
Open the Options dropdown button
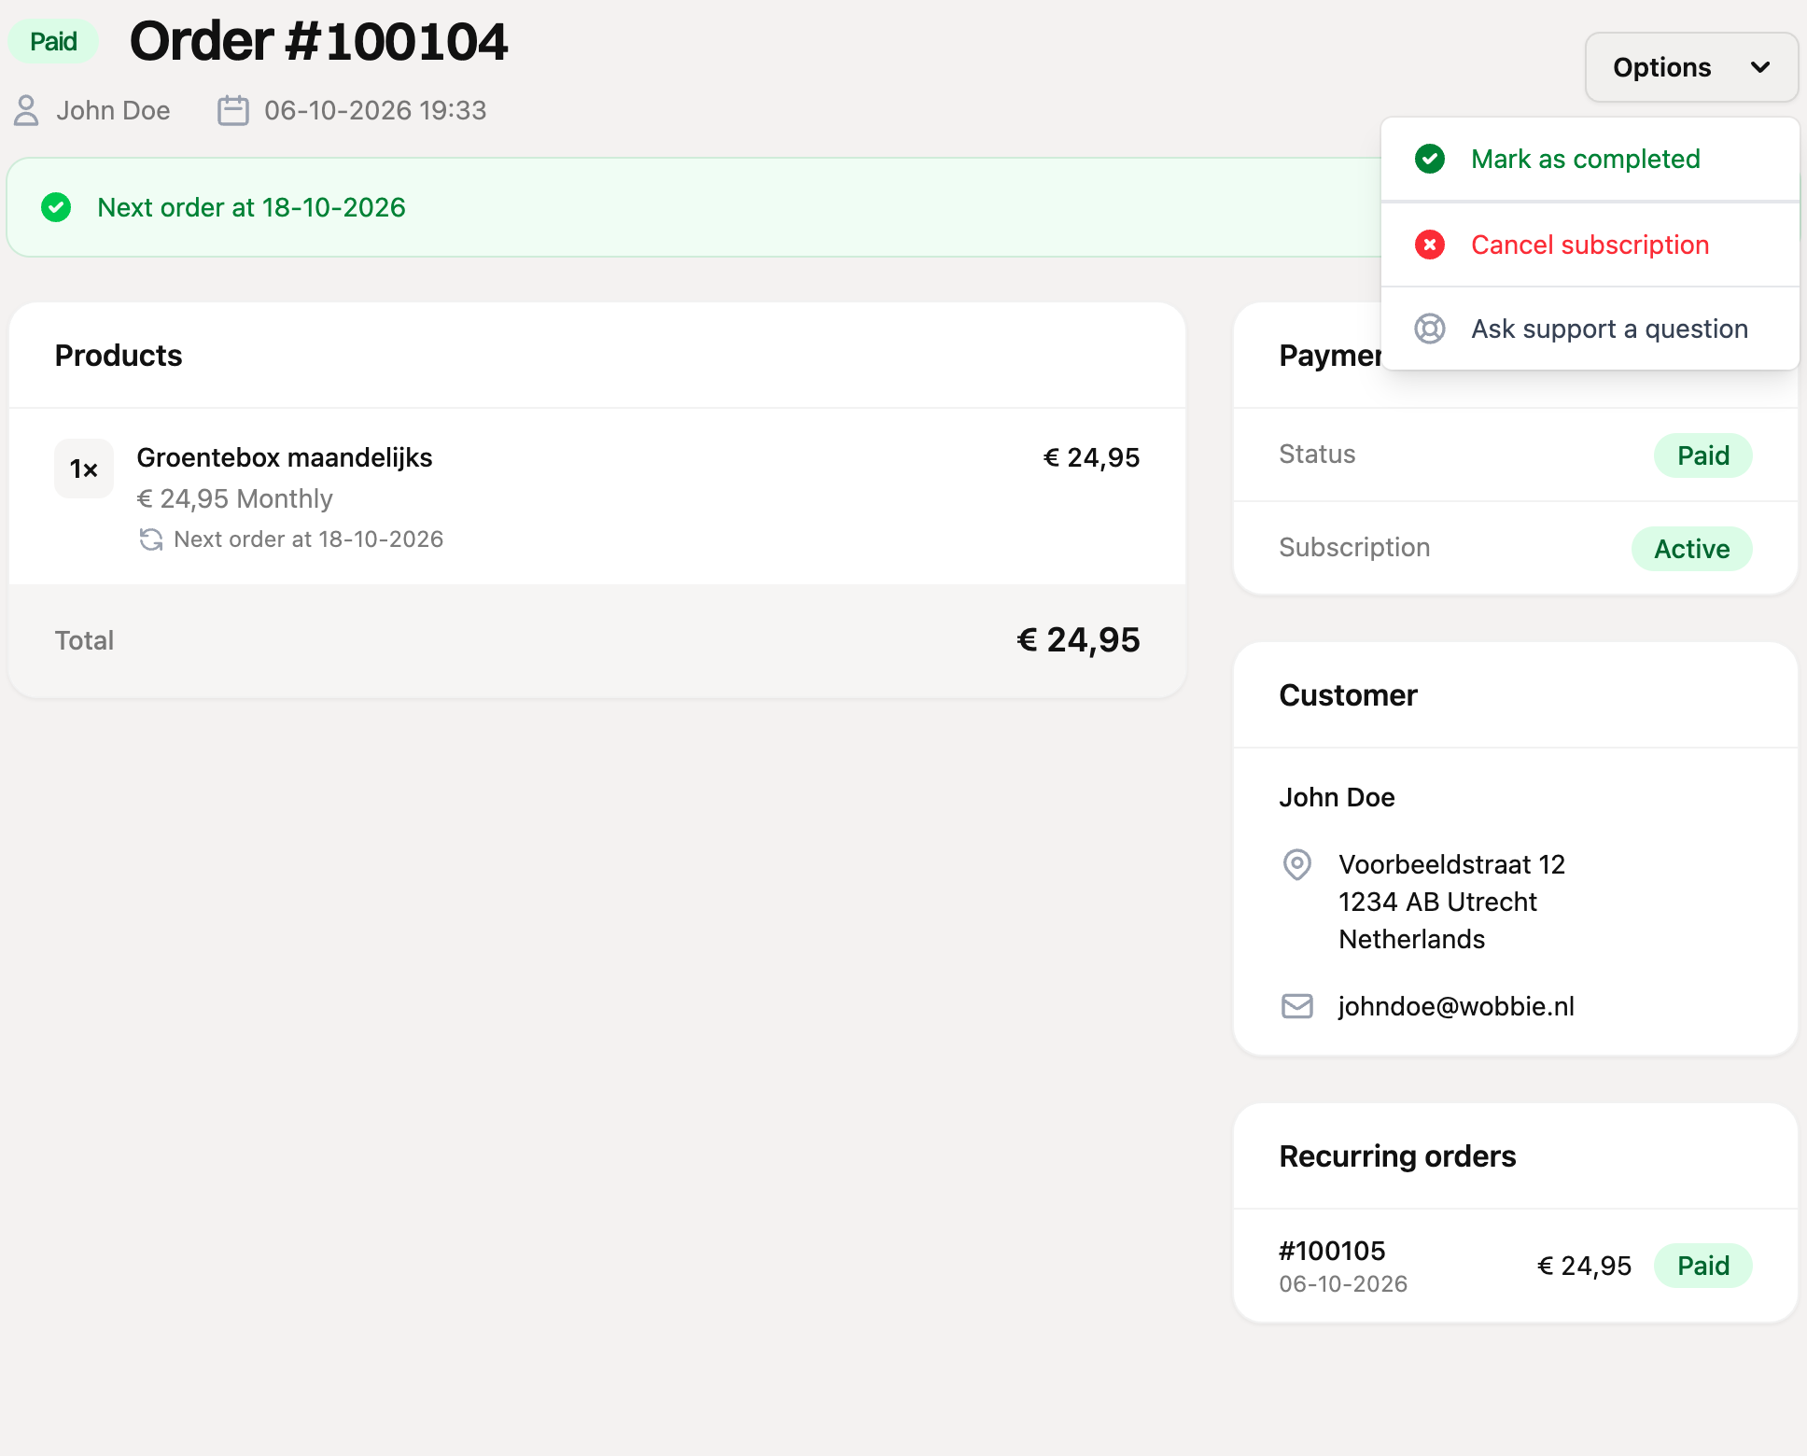click(x=1691, y=67)
